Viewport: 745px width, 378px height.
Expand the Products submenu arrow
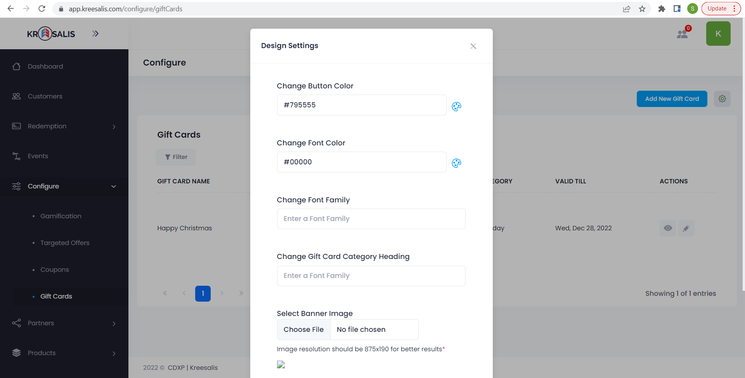tap(114, 353)
